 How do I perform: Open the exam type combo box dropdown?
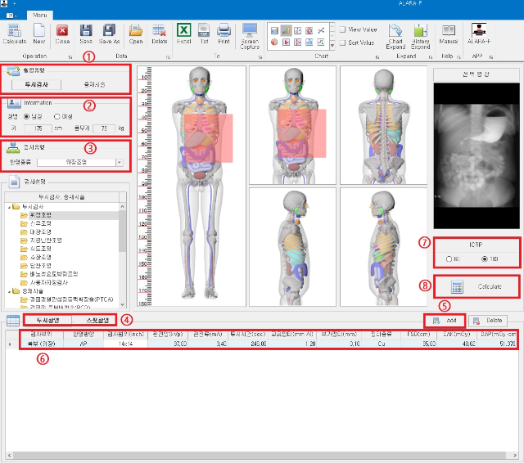pos(120,162)
